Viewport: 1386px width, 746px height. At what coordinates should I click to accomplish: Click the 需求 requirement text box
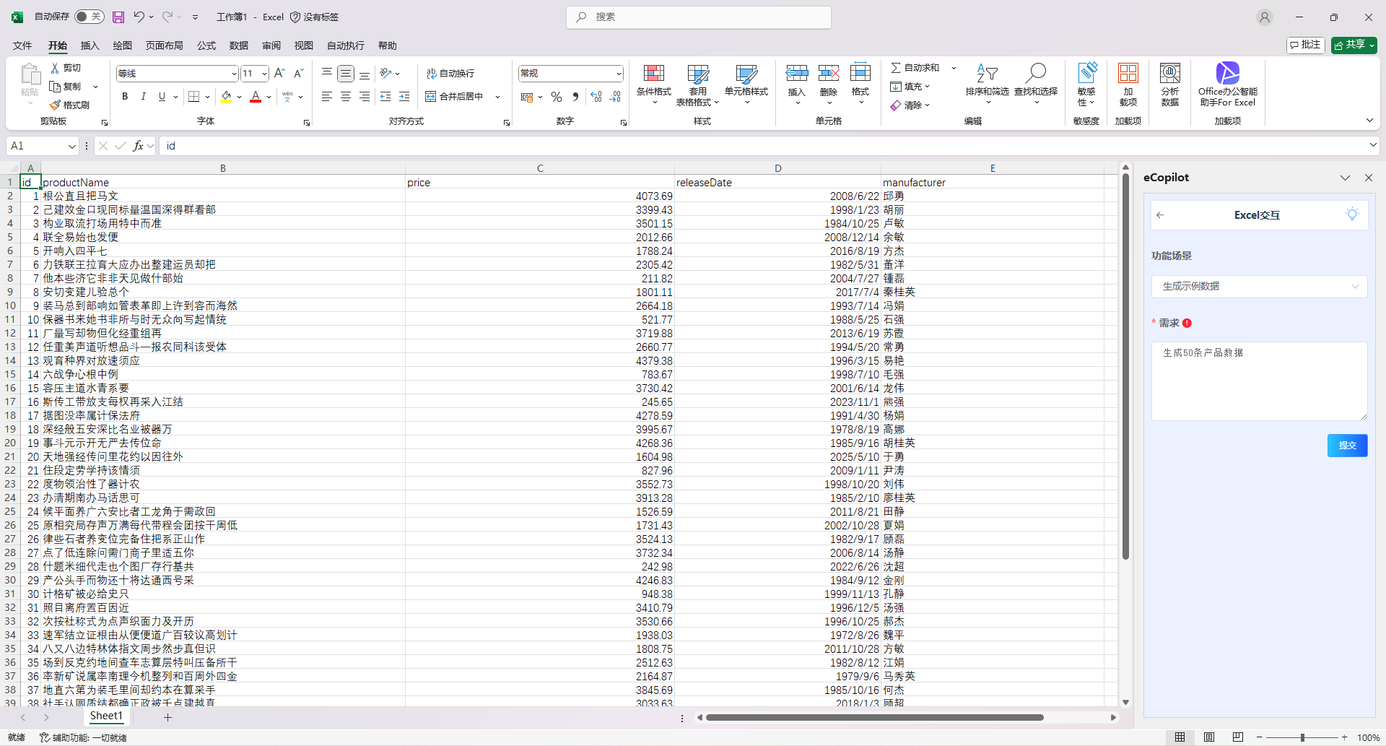point(1259,381)
